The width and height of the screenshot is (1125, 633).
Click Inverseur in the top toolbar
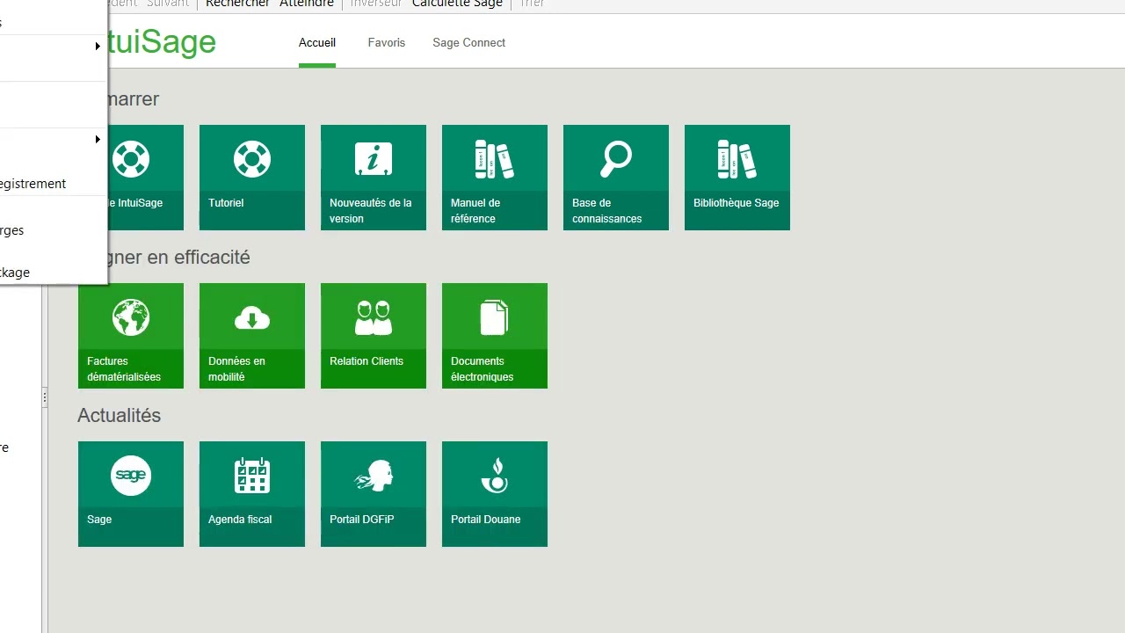376,4
